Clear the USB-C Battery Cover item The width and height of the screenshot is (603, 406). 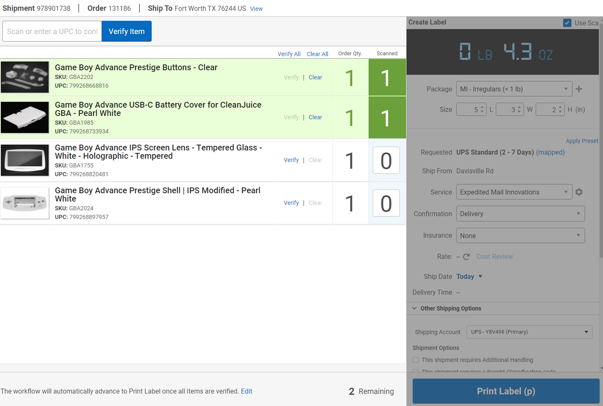click(x=315, y=117)
